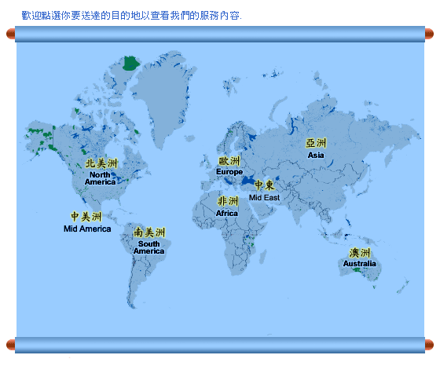Open the Mid America destination
Image resolution: width=440 pixels, height=377 pixels.
[x=87, y=229]
